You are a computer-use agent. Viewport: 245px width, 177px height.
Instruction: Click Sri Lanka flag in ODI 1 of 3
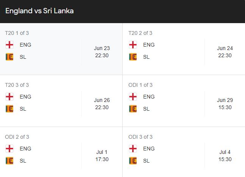(133, 109)
